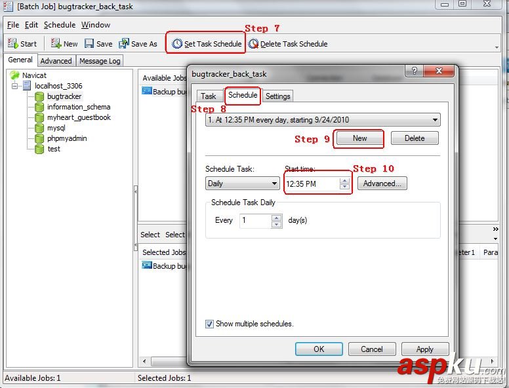This screenshot has height=388, width=509.
Task: Click New schedule button
Action: point(359,138)
